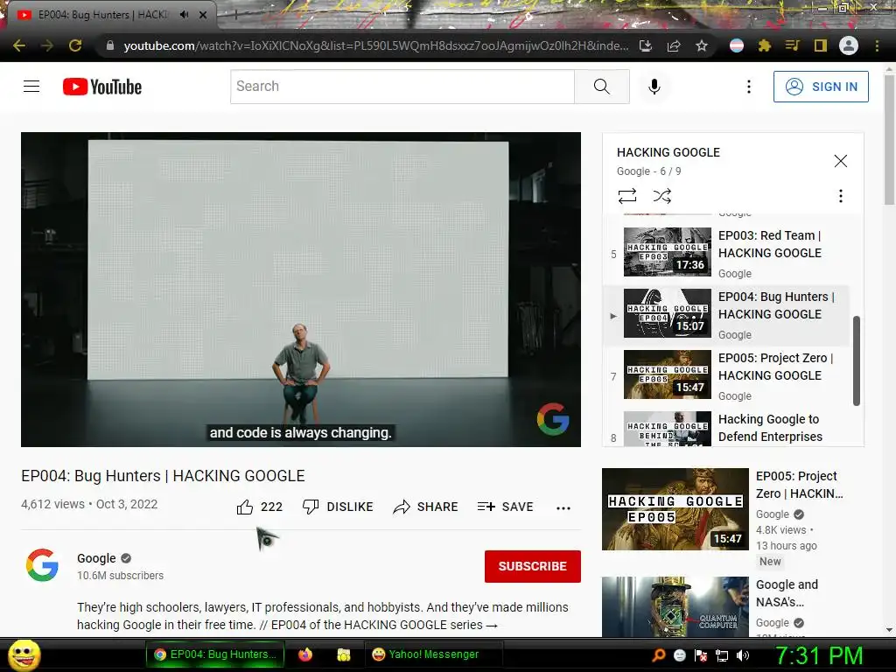Open the Google channel name link
Viewport: 896px width, 672px height.
tap(96, 558)
